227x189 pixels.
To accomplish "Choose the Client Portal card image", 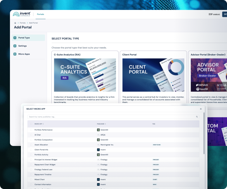I will [153, 75].
